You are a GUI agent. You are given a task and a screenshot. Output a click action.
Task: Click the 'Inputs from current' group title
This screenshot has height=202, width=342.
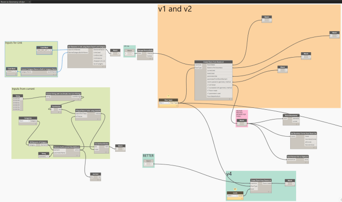pyautogui.click(x=24, y=89)
